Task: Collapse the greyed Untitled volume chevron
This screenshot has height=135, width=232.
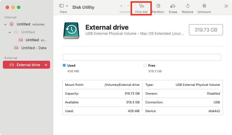Action: (x=10, y=32)
